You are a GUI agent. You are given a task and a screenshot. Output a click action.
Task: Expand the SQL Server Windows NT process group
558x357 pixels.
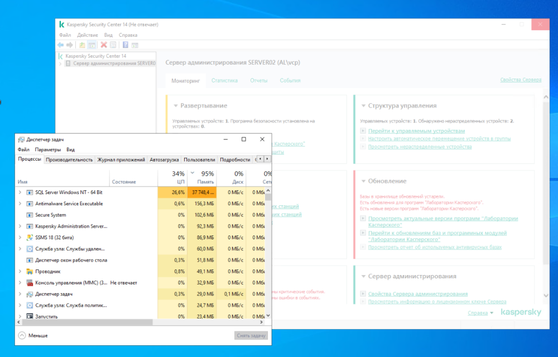point(20,192)
